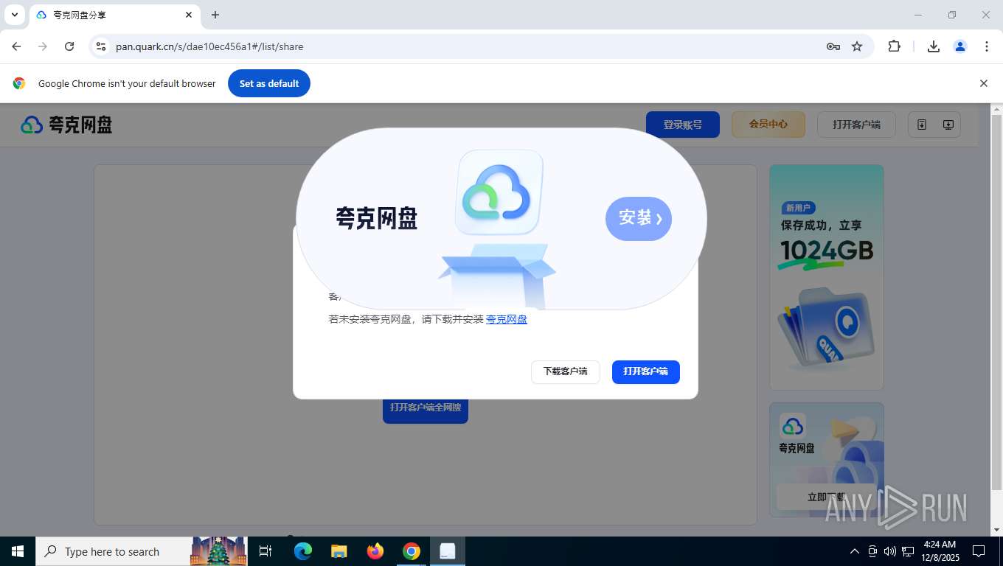Screen dimensions: 1003x566
Task: Click the 夸克网盘 icon on the lower sidebar card
Action: (793, 425)
